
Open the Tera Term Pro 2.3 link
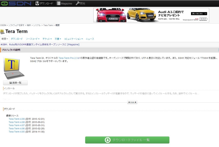[x=69, y=58]
